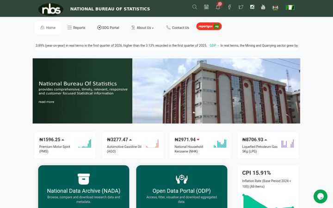
Task: Visit the Facebook page icon
Action: (229, 7)
